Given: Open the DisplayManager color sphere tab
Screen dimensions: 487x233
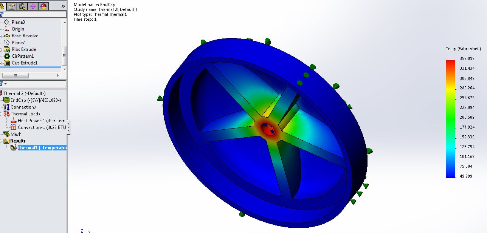Looking at the screenshot, I should (43, 6).
